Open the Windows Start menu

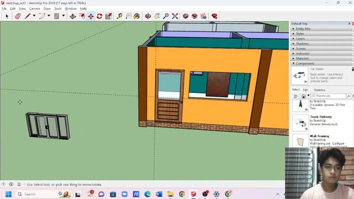coord(9,194)
